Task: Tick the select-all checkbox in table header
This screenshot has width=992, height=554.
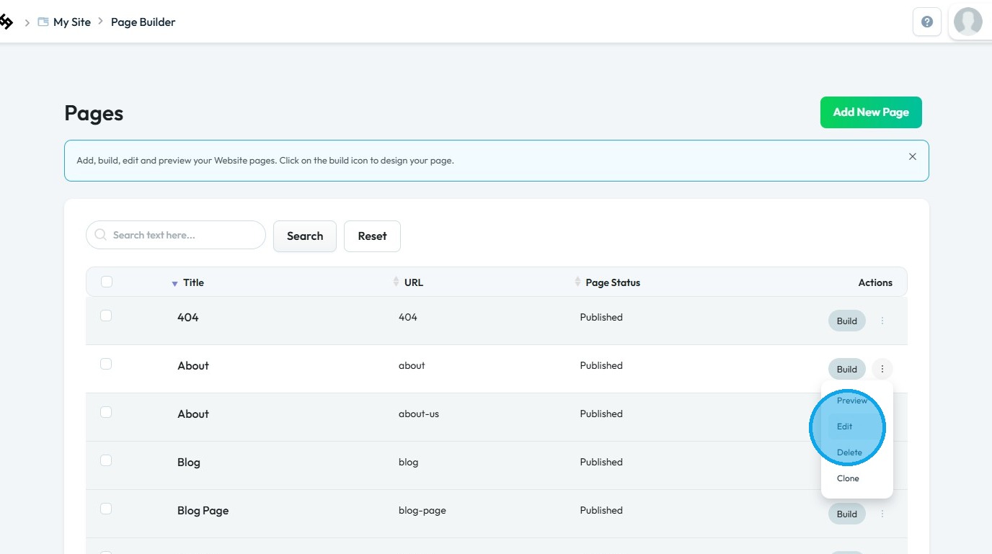Action: 107,282
